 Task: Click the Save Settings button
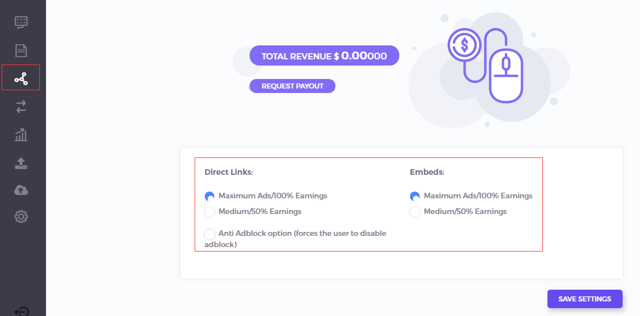click(584, 299)
